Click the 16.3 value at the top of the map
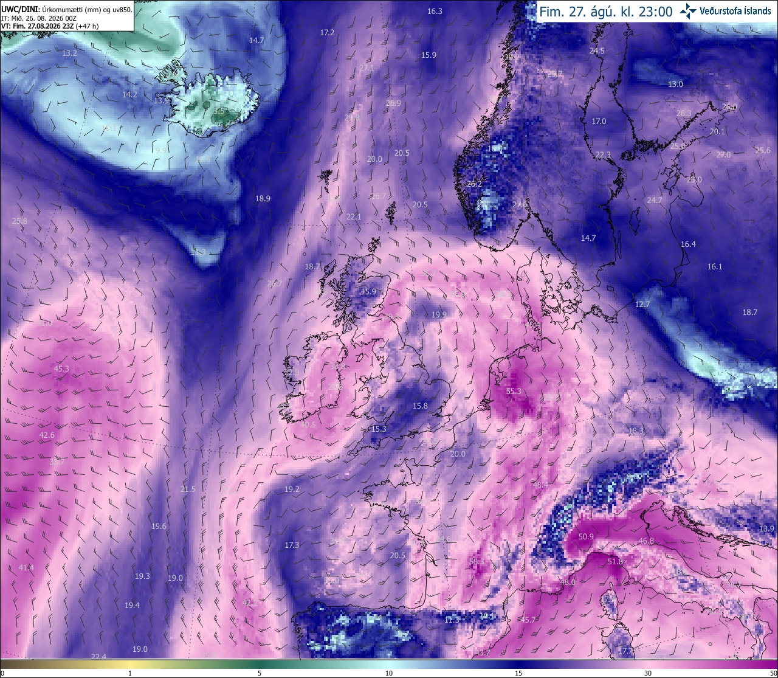The width and height of the screenshot is (778, 678). [435, 12]
